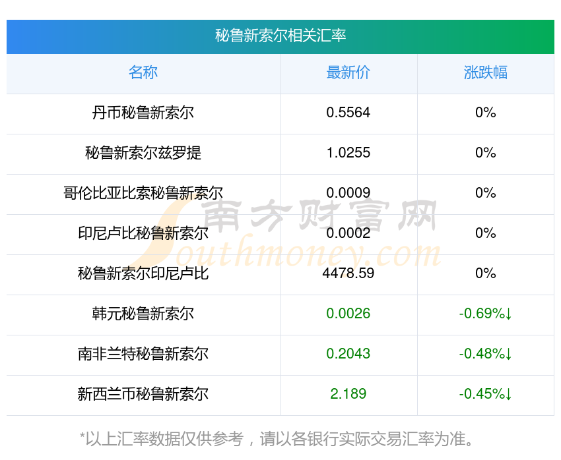Click the 0.0009 price value

tap(348, 193)
